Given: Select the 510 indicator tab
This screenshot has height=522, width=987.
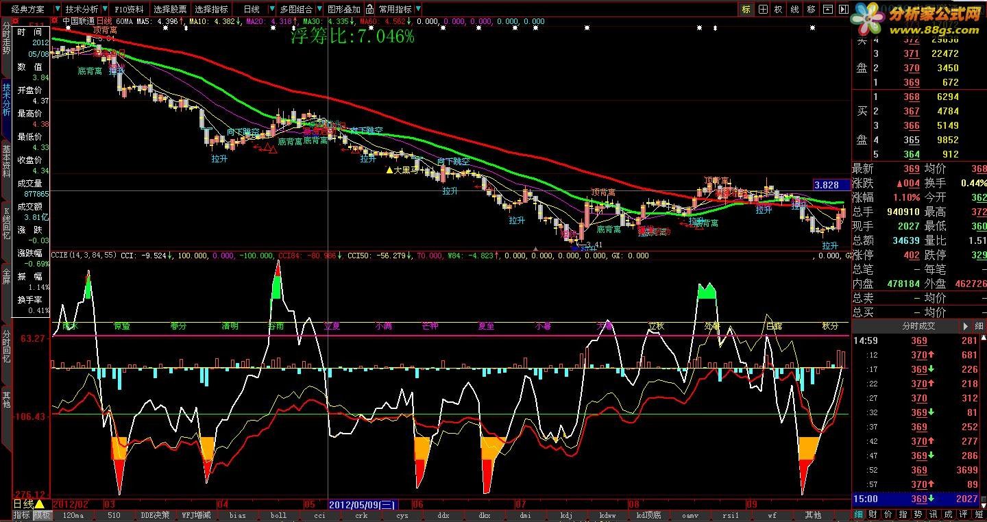Looking at the screenshot, I should pyautogui.click(x=114, y=515).
